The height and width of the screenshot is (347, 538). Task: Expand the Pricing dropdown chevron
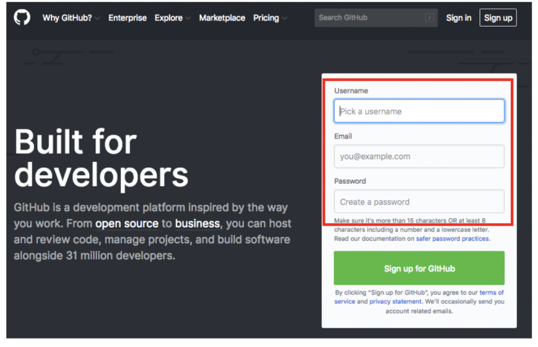click(284, 18)
